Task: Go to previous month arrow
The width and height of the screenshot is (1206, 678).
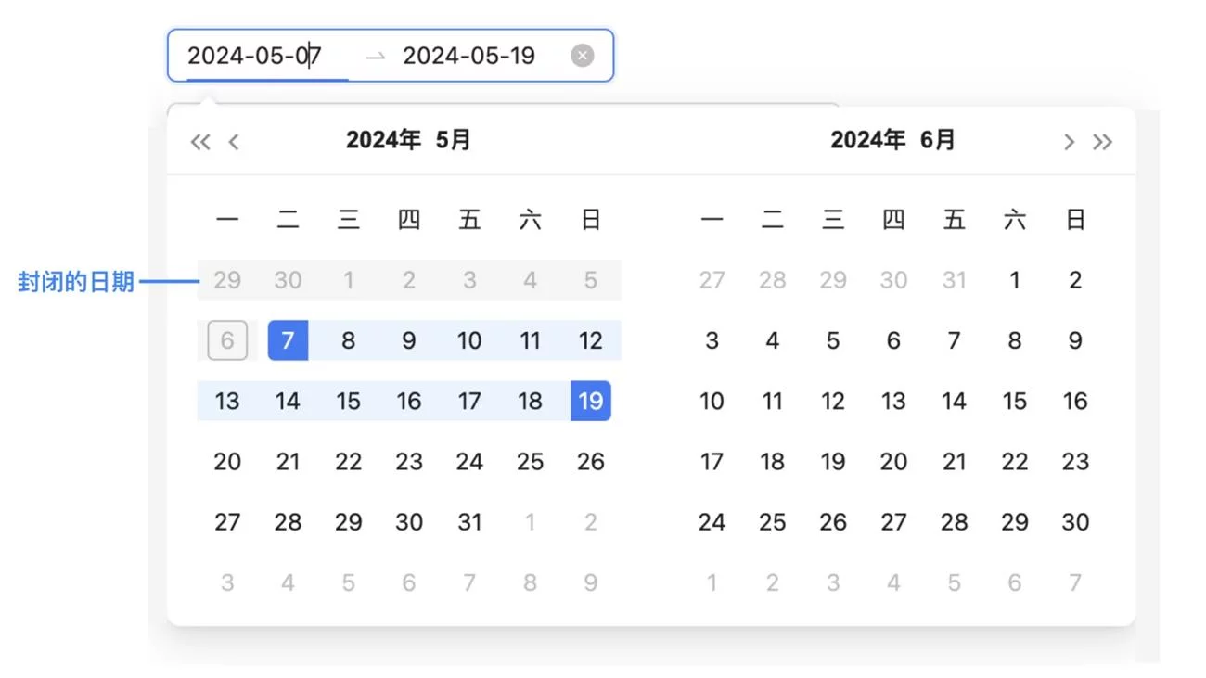Action: 234,142
